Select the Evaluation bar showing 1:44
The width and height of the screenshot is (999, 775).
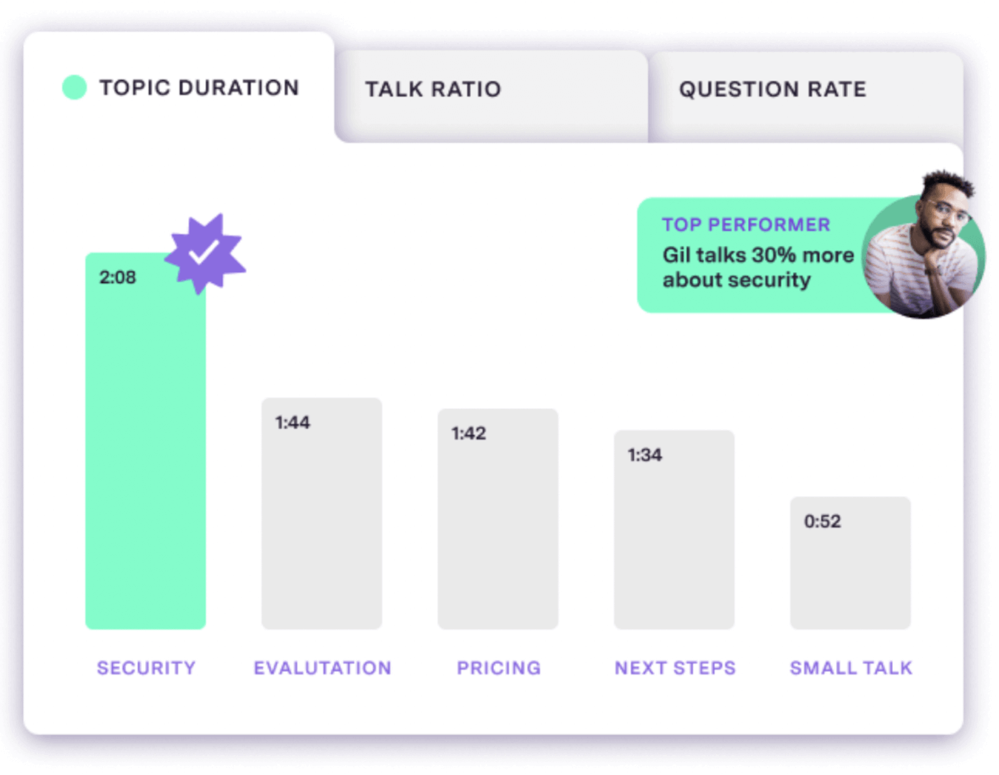322,512
